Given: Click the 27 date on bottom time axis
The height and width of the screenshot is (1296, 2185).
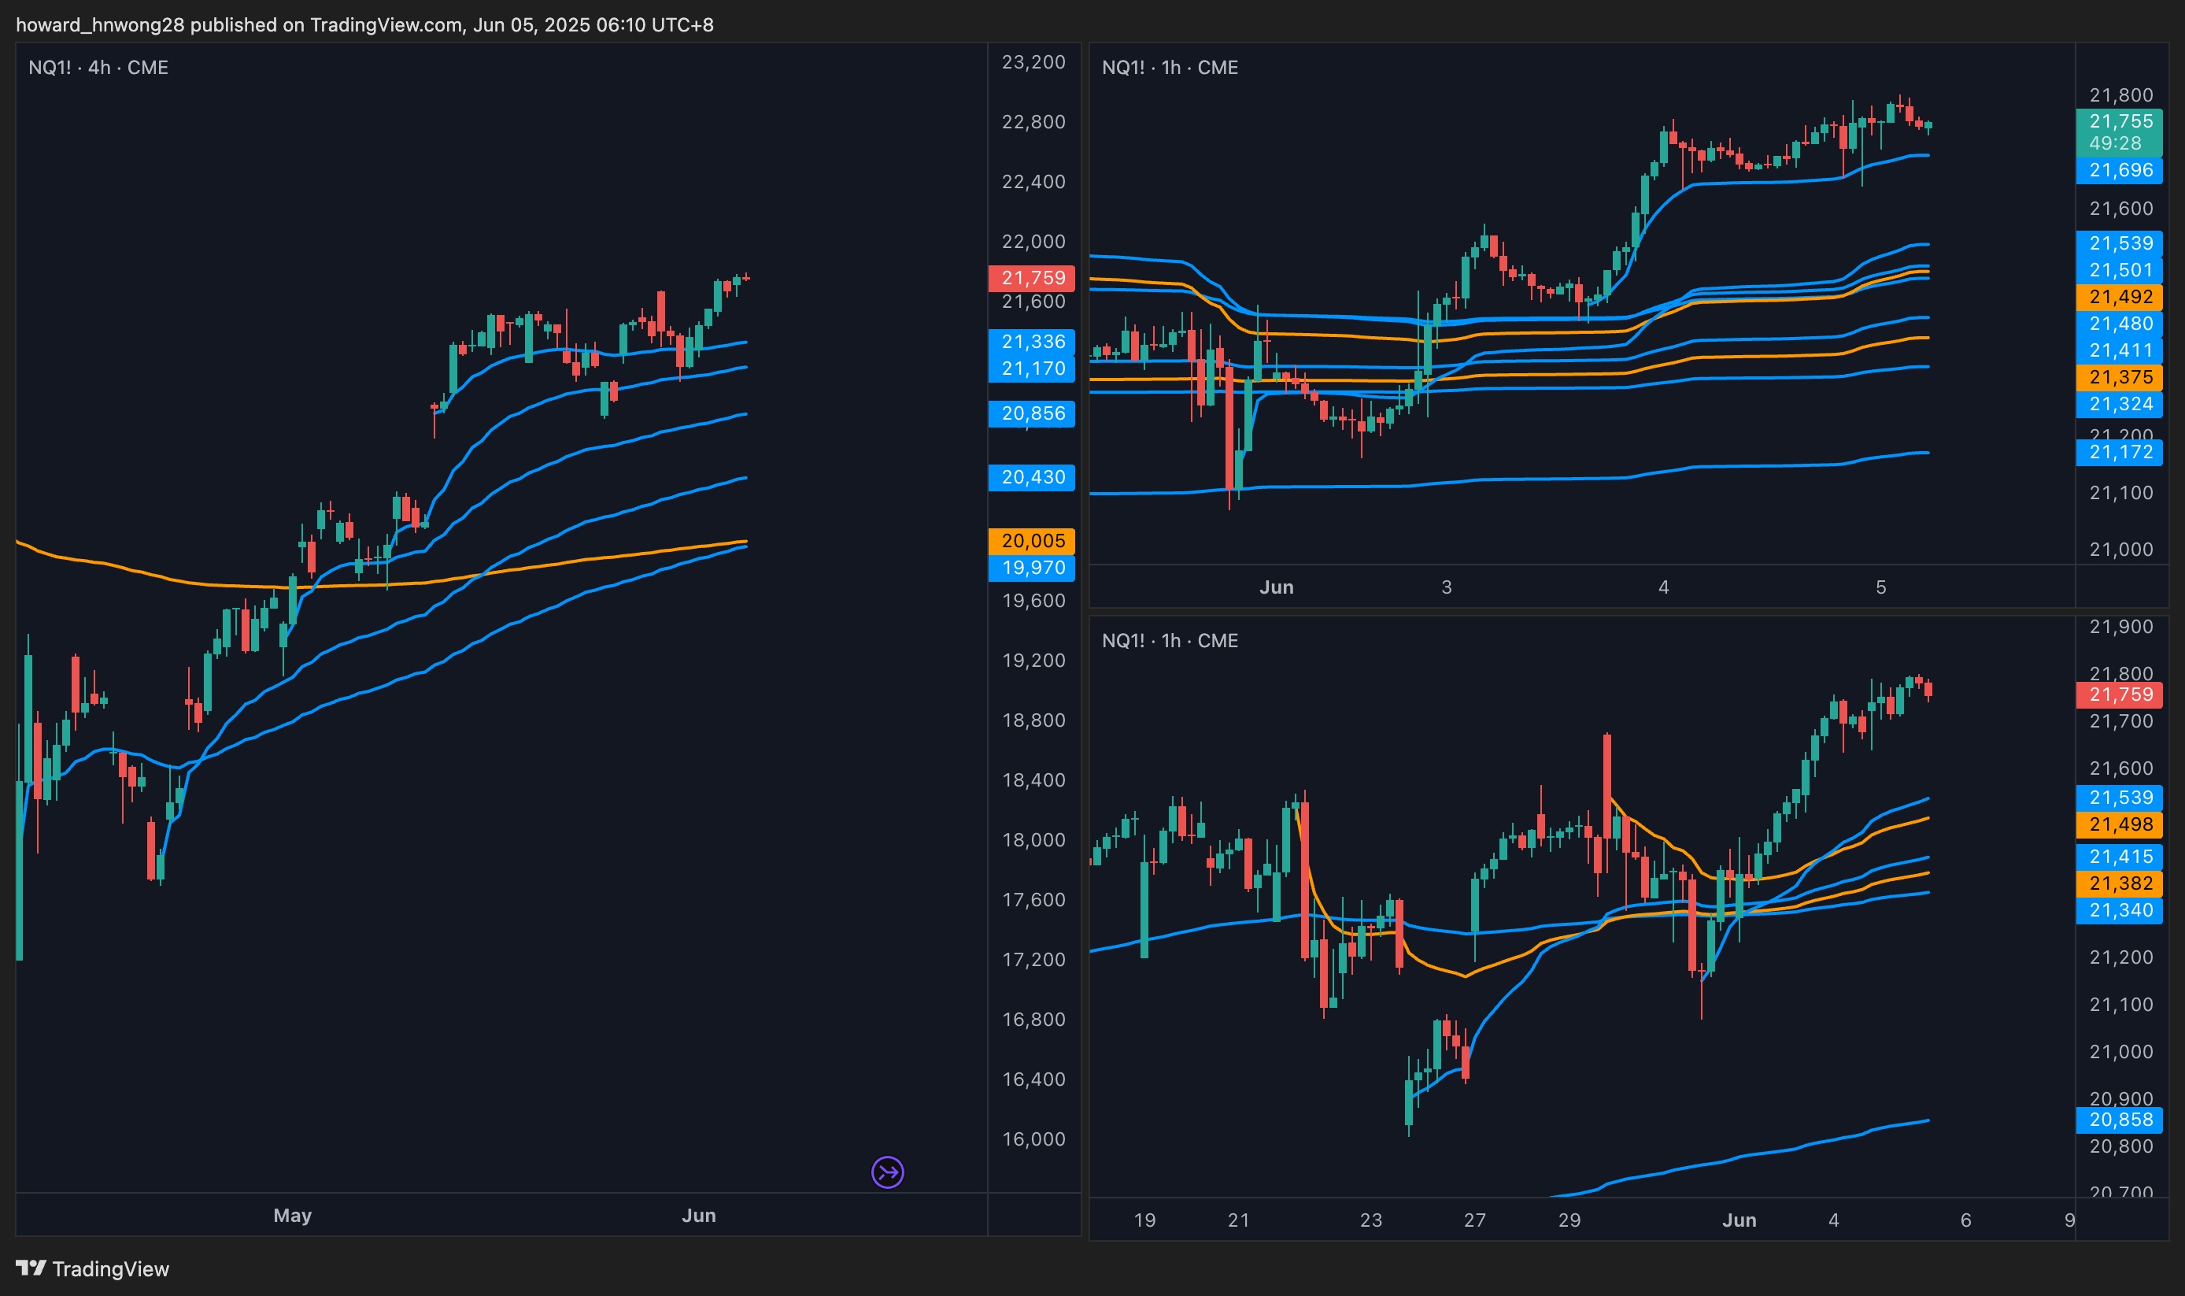Looking at the screenshot, I should (1474, 1220).
